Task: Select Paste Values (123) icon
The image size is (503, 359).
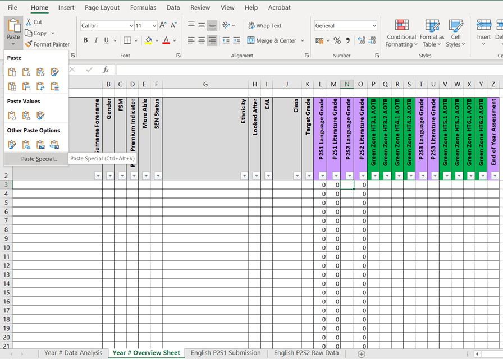Action: 12,116
